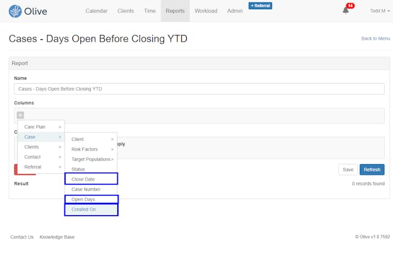Image resolution: width=393 pixels, height=253 pixels.
Task: Select Close Date field
Action: [91, 179]
